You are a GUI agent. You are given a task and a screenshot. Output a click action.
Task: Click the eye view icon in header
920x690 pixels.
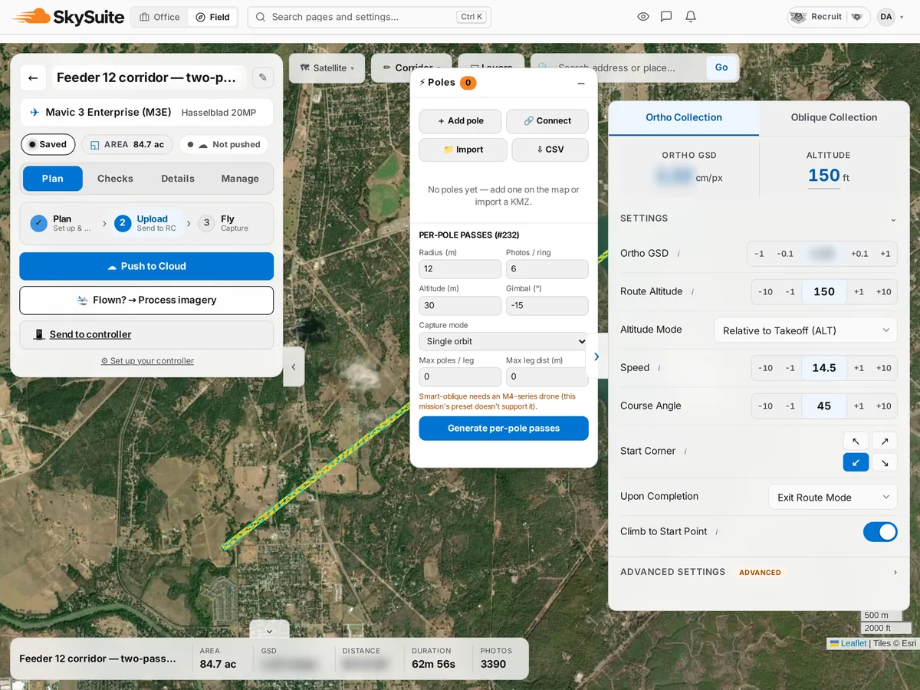click(643, 17)
